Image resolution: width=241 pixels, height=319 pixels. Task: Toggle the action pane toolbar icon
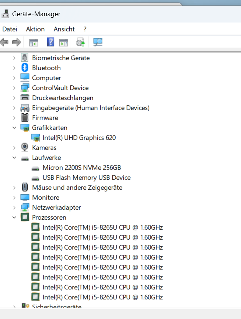click(63, 43)
